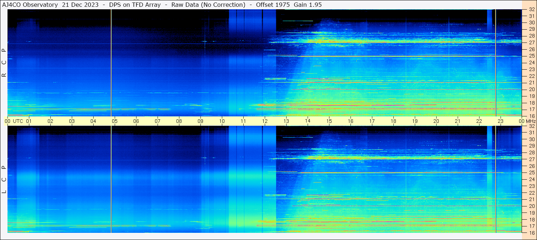The height and width of the screenshot is (240, 537).
Task: Click the letter L of the LCP panel label
Action: click(4, 192)
